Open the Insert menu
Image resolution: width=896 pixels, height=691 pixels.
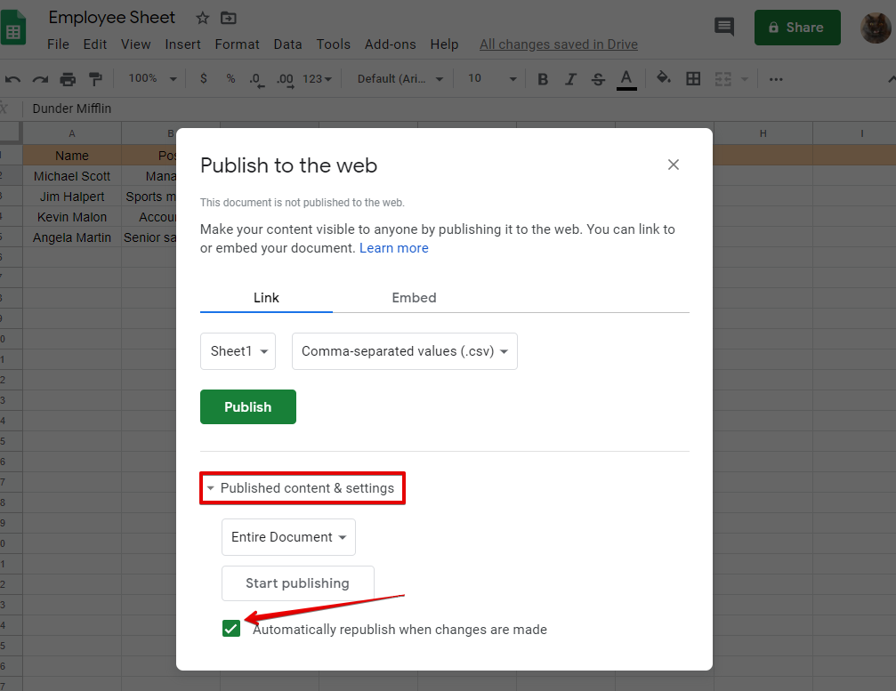(183, 44)
